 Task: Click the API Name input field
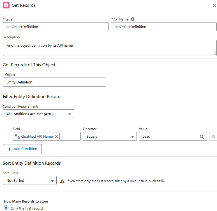[x=163, y=27]
